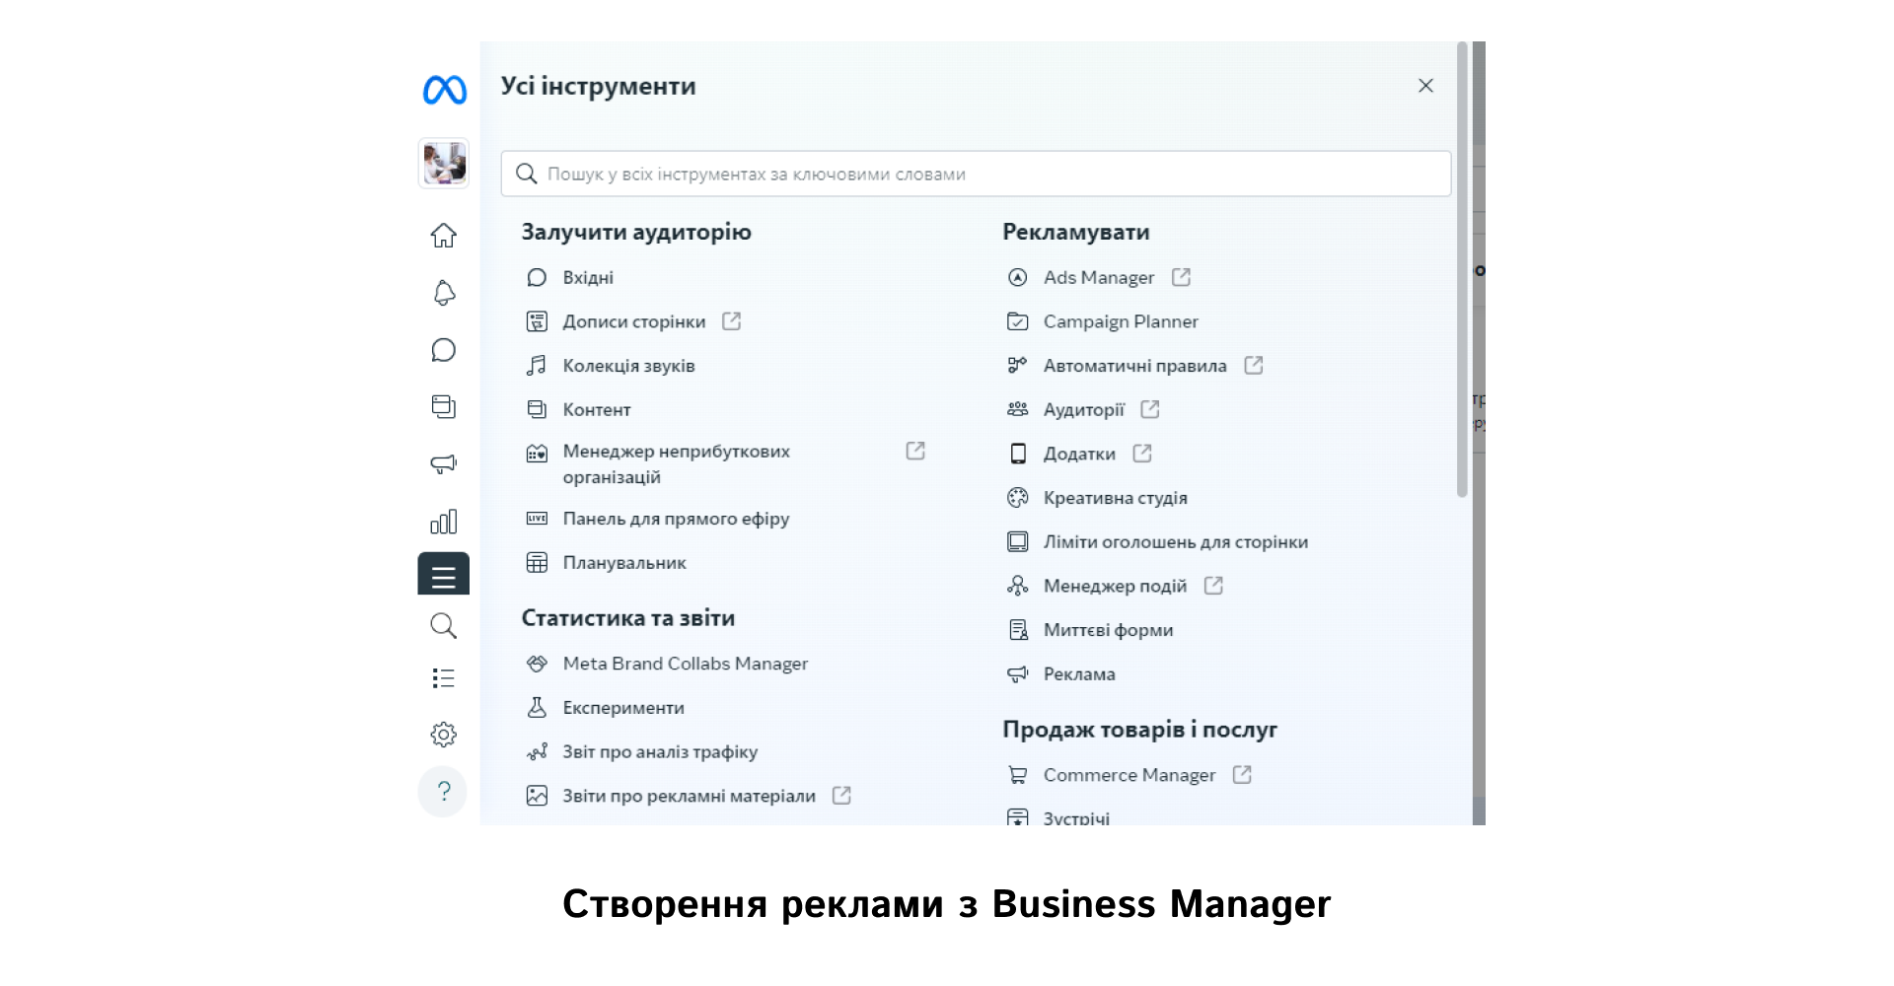Open Ліміти оголошень для сторінки

1176,542
